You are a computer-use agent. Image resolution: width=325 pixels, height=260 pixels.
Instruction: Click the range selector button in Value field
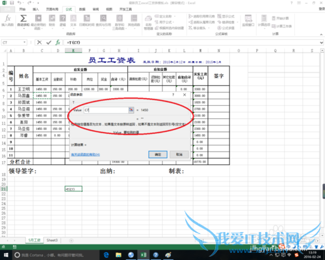click(x=131, y=110)
